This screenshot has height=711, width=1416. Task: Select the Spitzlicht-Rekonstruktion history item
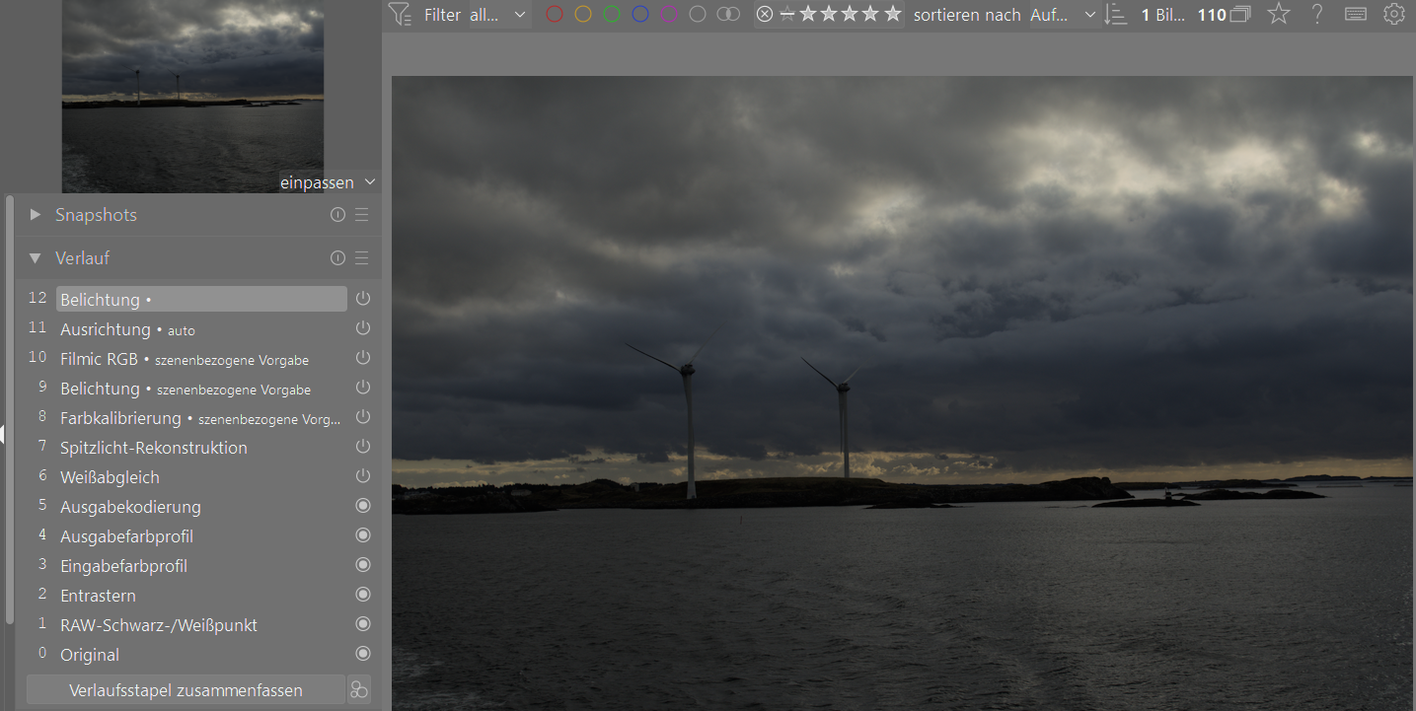[x=154, y=448]
